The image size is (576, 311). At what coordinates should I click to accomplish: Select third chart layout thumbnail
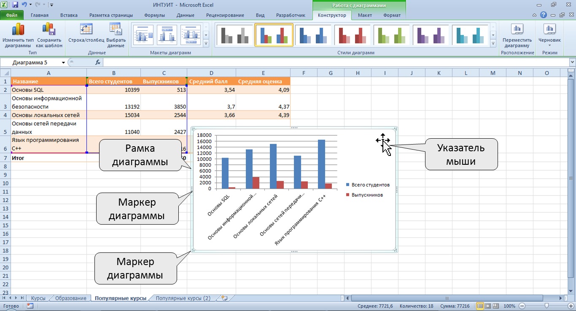(191, 35)
